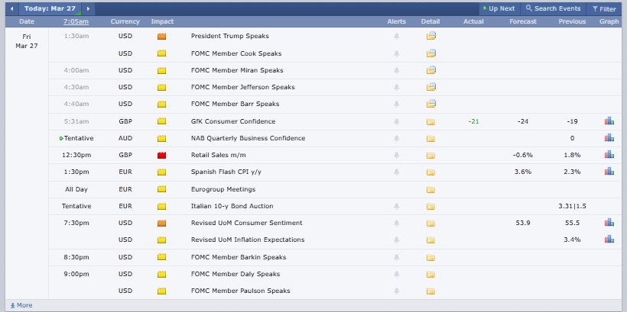Open detail folder for Revised UoM Inflation Expectations

click(430, 240)
